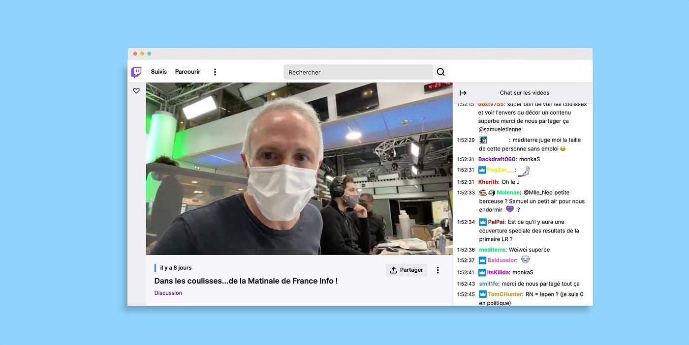Viewport: 689px width, 345px height.
Task: Focus the Rechercher search field
Action: pos(358,72)
